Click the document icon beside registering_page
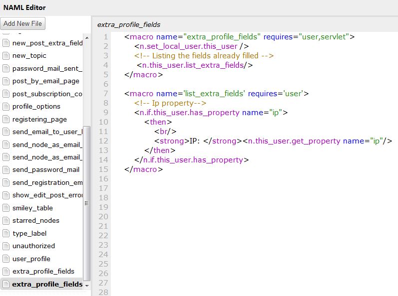Viewport: 398px width, 296px height. pos(6,120)
